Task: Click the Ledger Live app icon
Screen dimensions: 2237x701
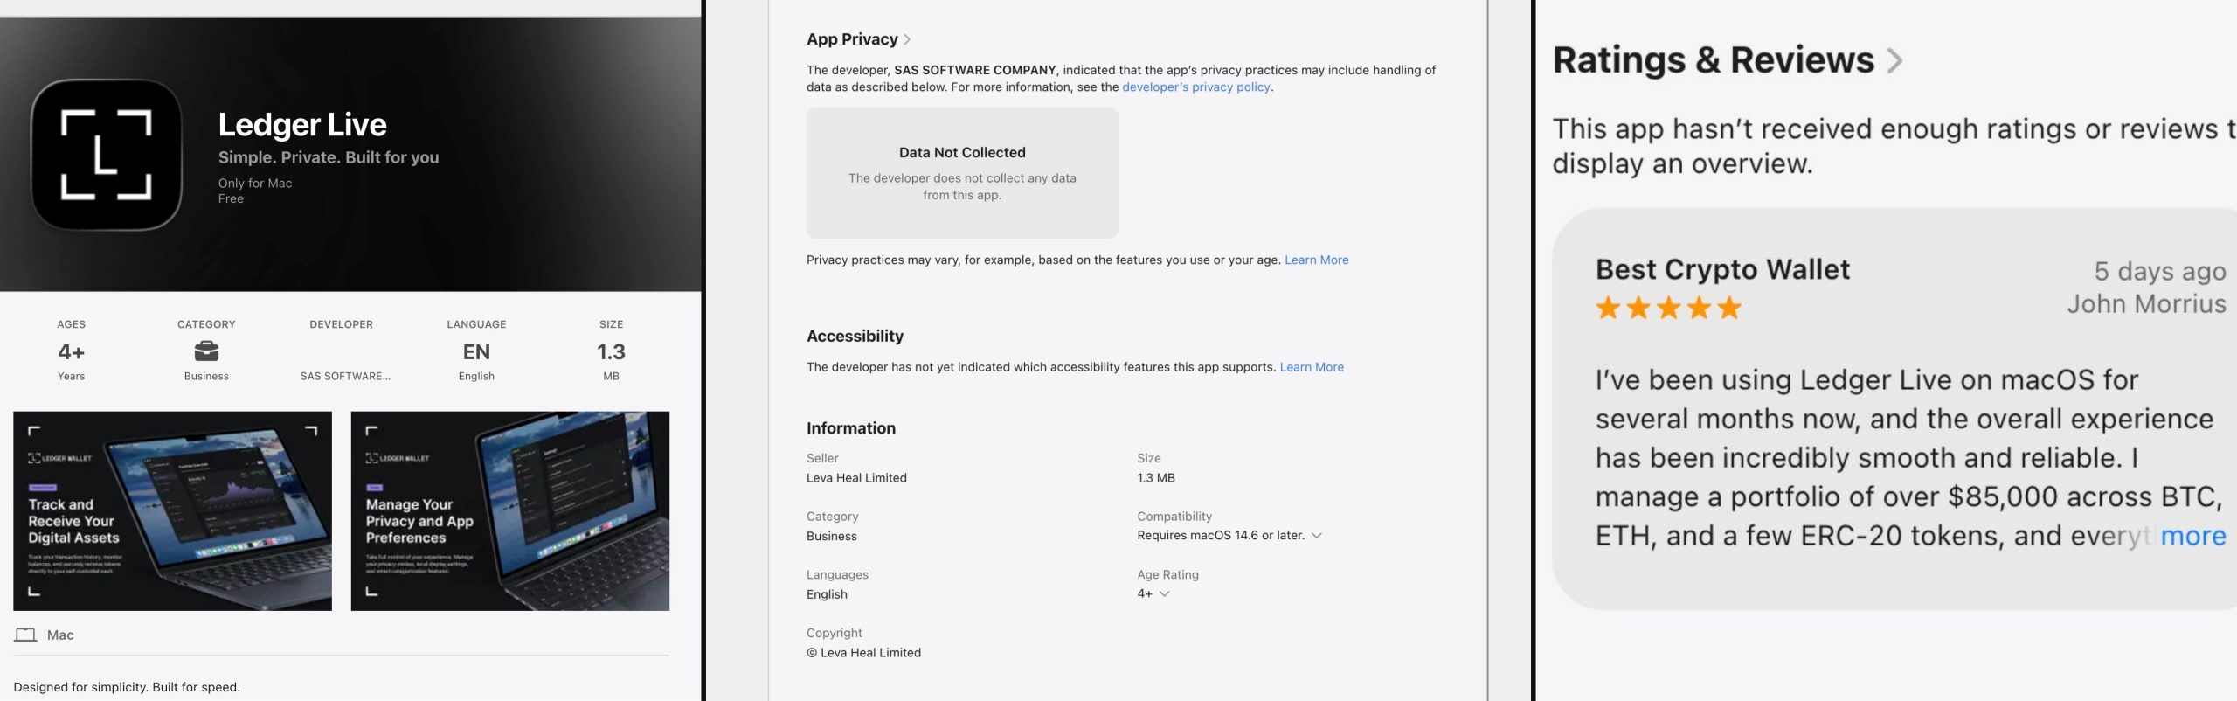Action: 106,155
